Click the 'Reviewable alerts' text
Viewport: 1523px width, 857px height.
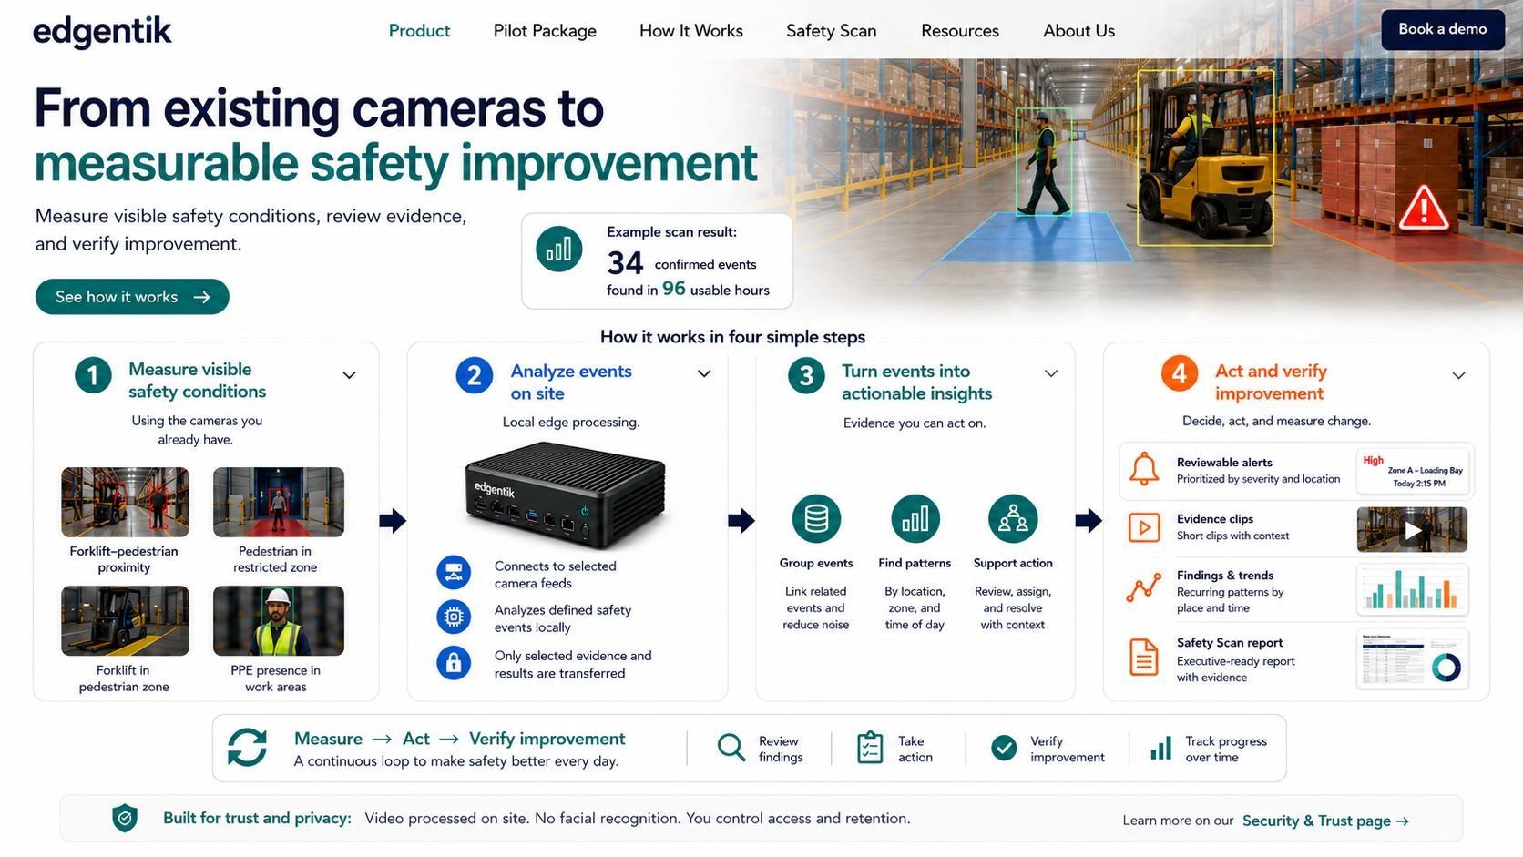1224,463
